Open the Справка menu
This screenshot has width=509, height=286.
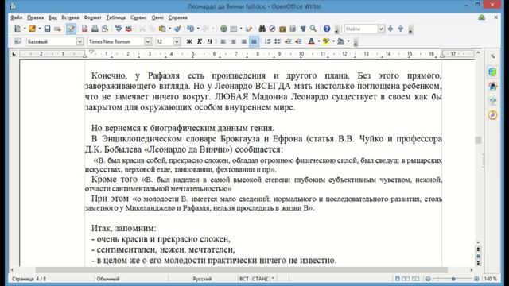(177, 17)
